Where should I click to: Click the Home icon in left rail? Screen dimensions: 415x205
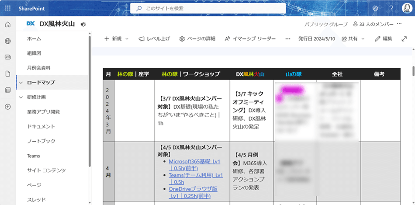(x=8, y=25)
